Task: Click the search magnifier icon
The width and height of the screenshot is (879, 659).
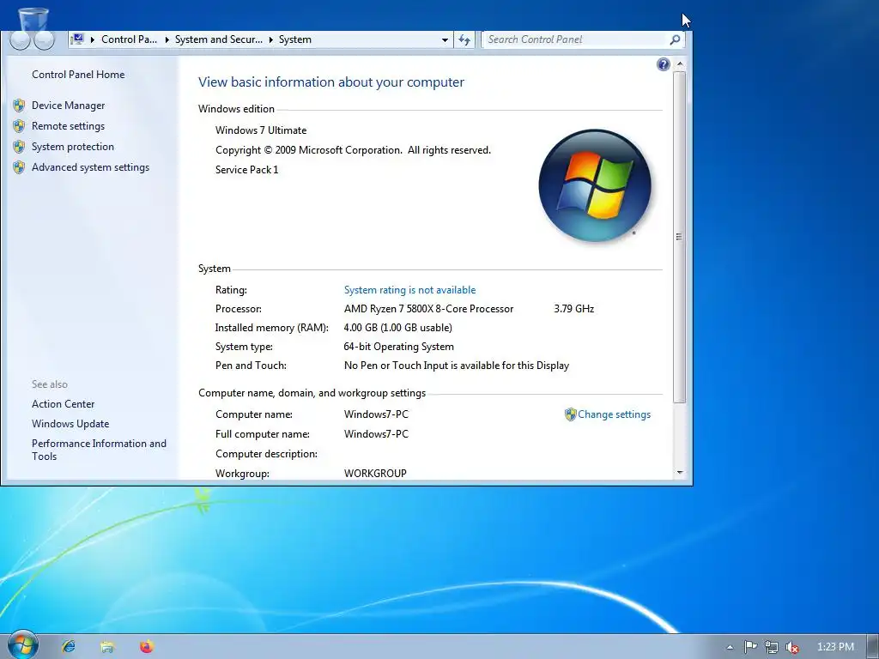Action: (x=675, y=39)
